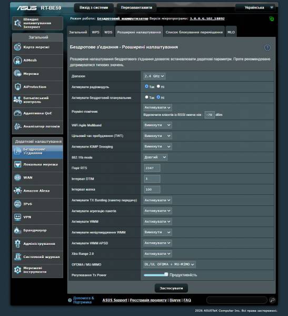Image resolution: width=288 pixels, height=316 pixels.
Task: Switch to the Загальний tab
Action: tap(78, 32)
